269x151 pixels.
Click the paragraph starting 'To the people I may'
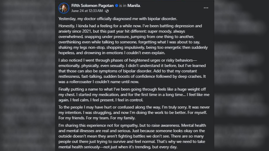click(134, 113)
